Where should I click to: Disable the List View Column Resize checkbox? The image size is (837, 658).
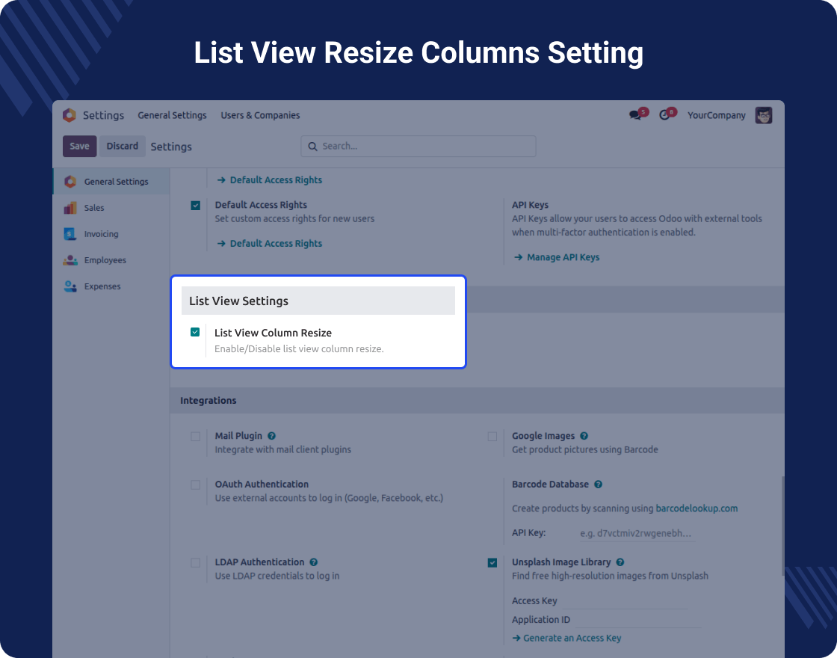coord(195,332)
